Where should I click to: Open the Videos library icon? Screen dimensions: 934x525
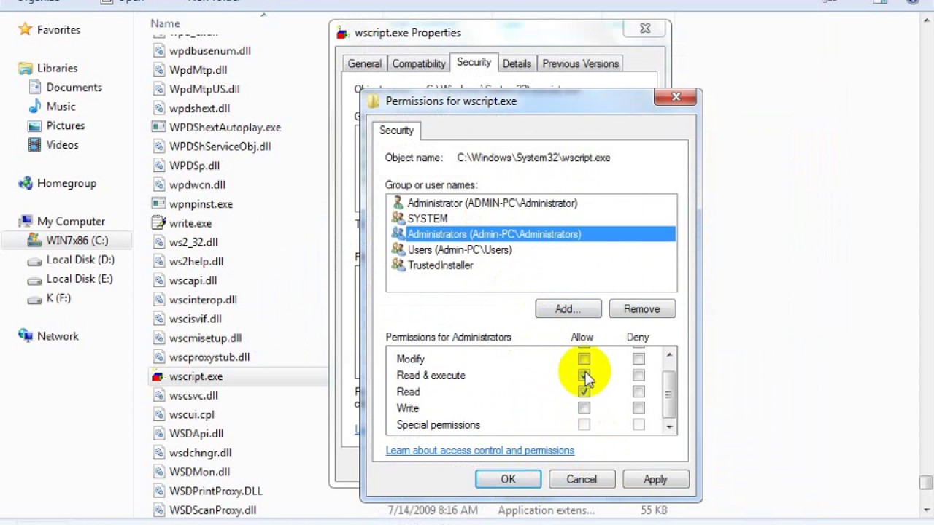click(x=35, y=144)
